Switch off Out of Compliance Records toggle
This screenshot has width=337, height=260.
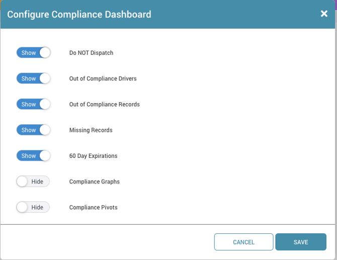pos(34,104)
